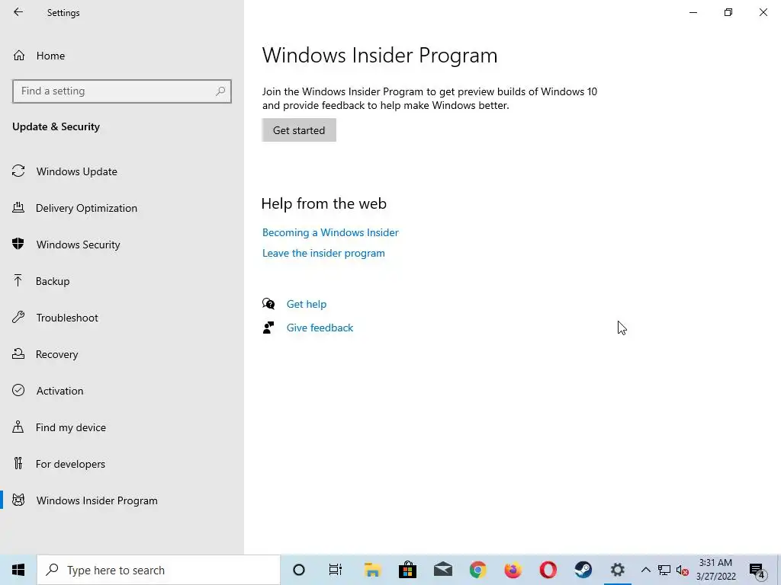
Task: Open the Action Center notifications icon
Action: pyautogui.click(x=757, y=571)
